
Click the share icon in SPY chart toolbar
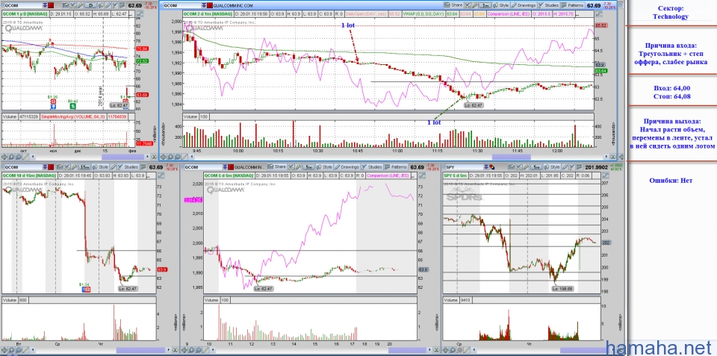(511, 166)
